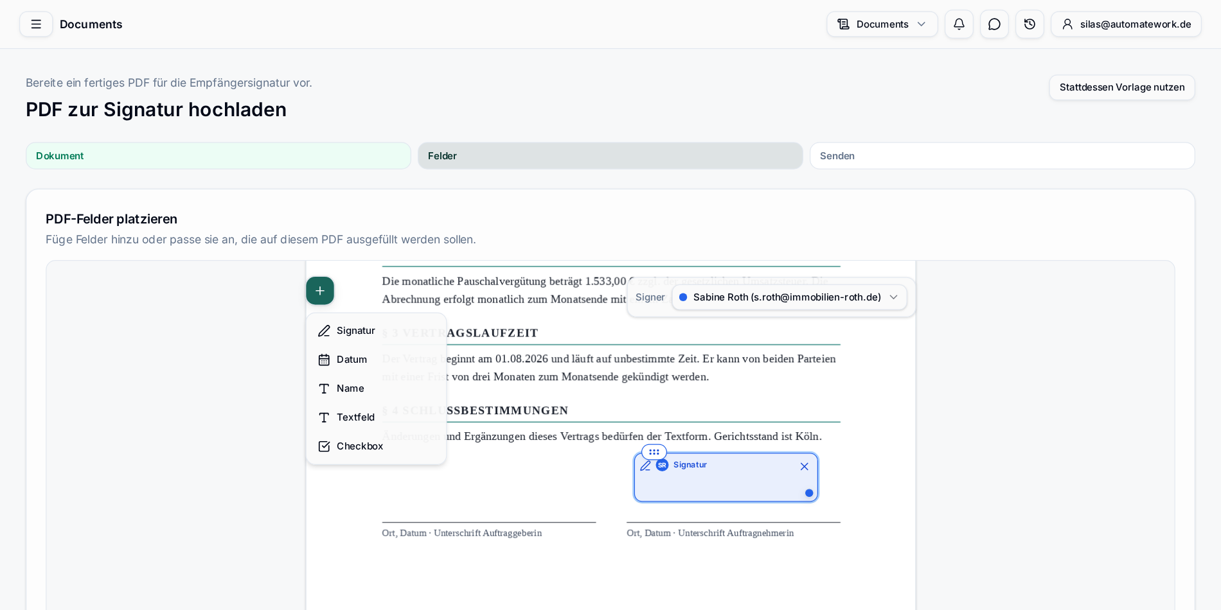Viewport: 1221px width, 610px height.
Task: Click the PDF-Felder platzieren heading
Action: point(111,219)
